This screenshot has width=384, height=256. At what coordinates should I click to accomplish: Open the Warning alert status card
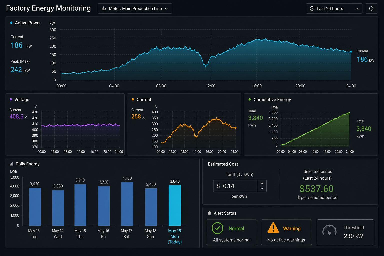coord(286,232)
